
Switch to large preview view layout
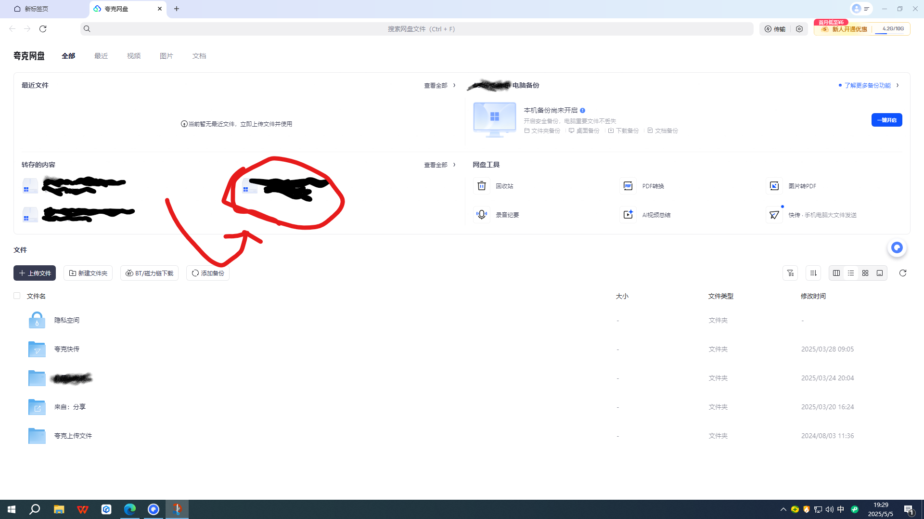[880, 273]
